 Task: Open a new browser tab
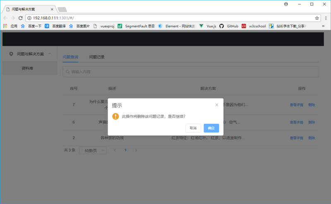tap(62, 9)
